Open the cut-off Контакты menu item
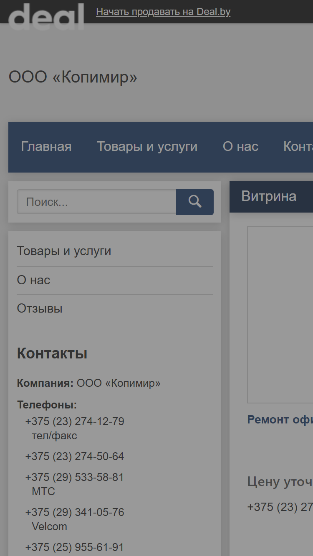313x556 pixels. coord(298,147)
